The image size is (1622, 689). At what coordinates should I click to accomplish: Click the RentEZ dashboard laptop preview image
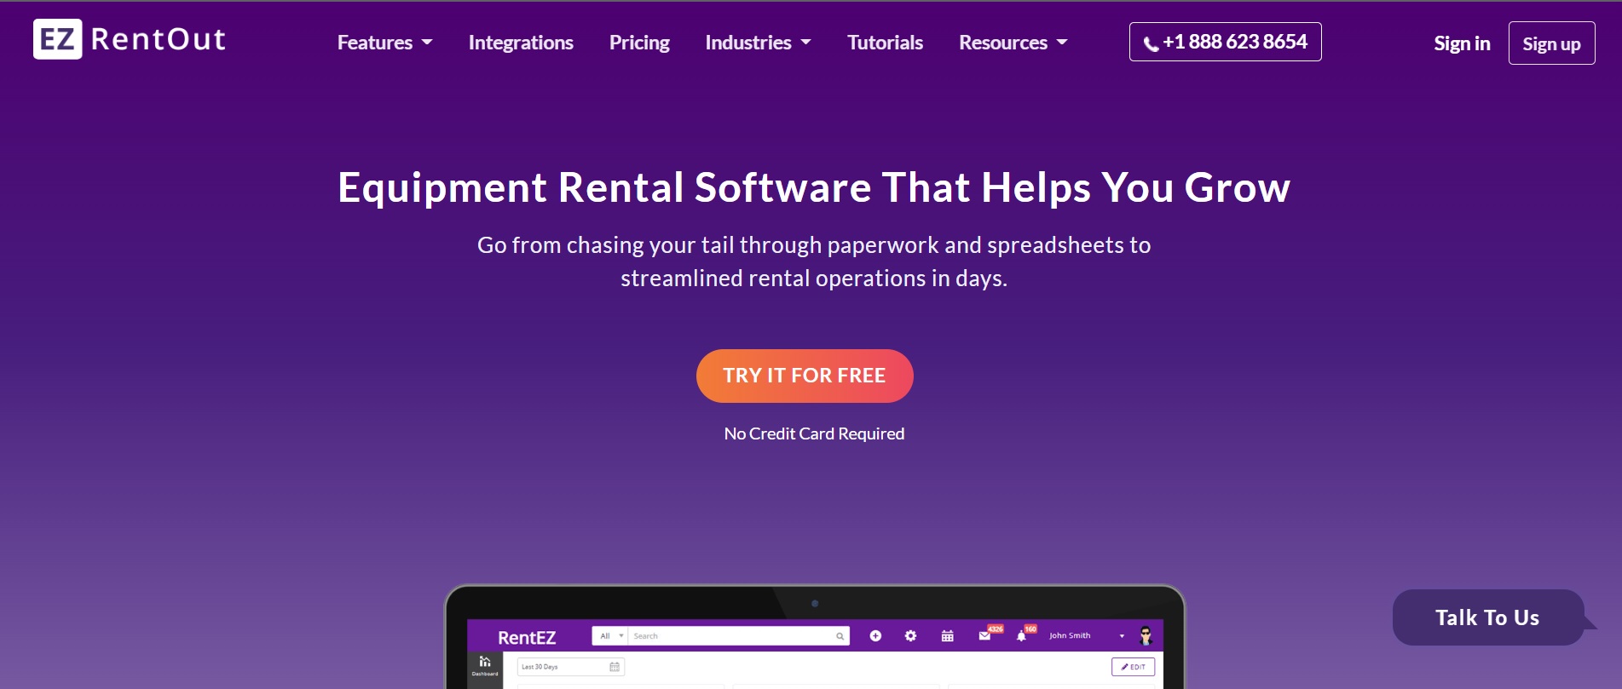(815, 637)
